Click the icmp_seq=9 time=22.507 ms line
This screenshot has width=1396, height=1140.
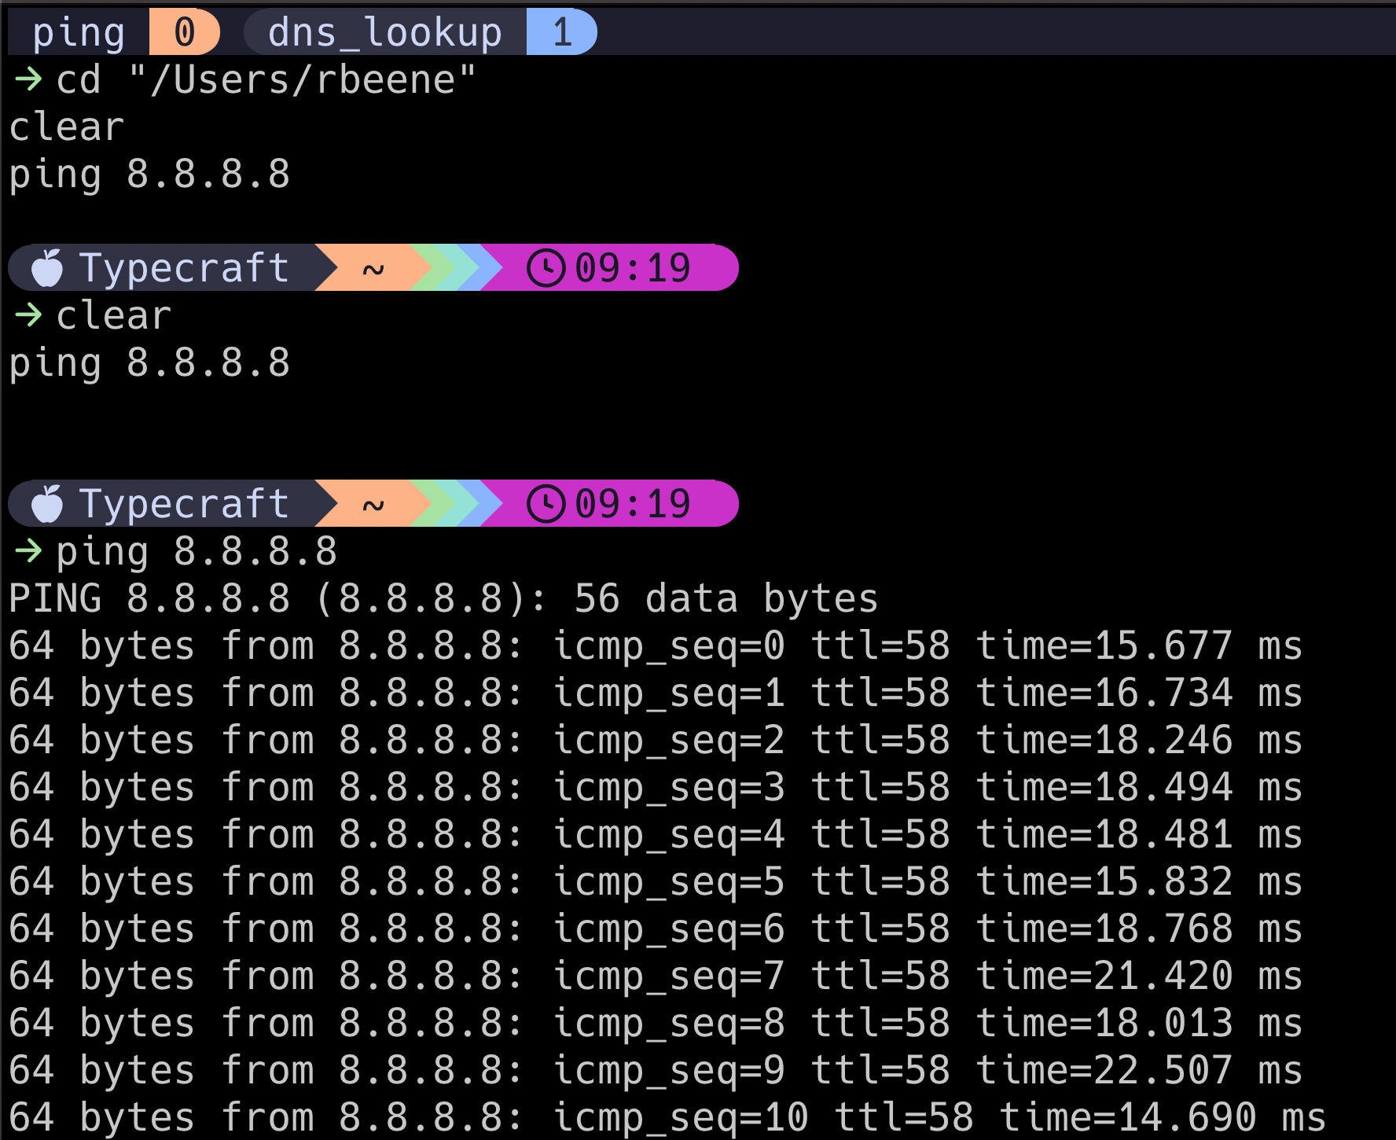tap(656, 1070)
